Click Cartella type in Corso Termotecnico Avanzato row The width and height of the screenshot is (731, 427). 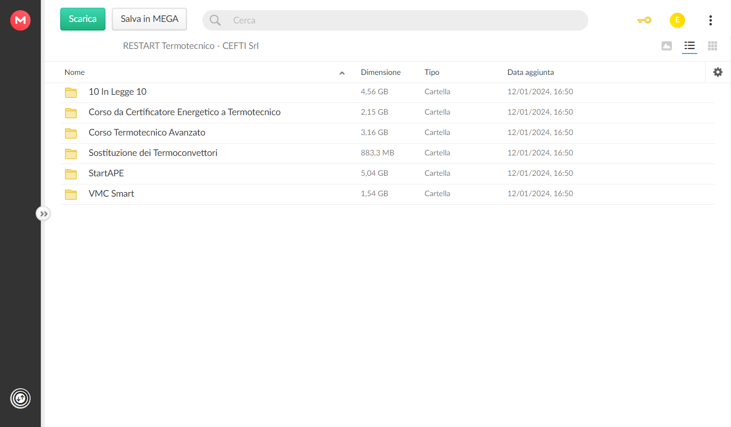click(437, 132)
